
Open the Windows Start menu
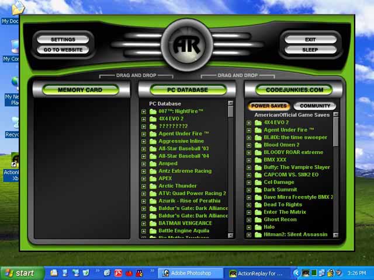pyautogui.click(x=22, y=273)
